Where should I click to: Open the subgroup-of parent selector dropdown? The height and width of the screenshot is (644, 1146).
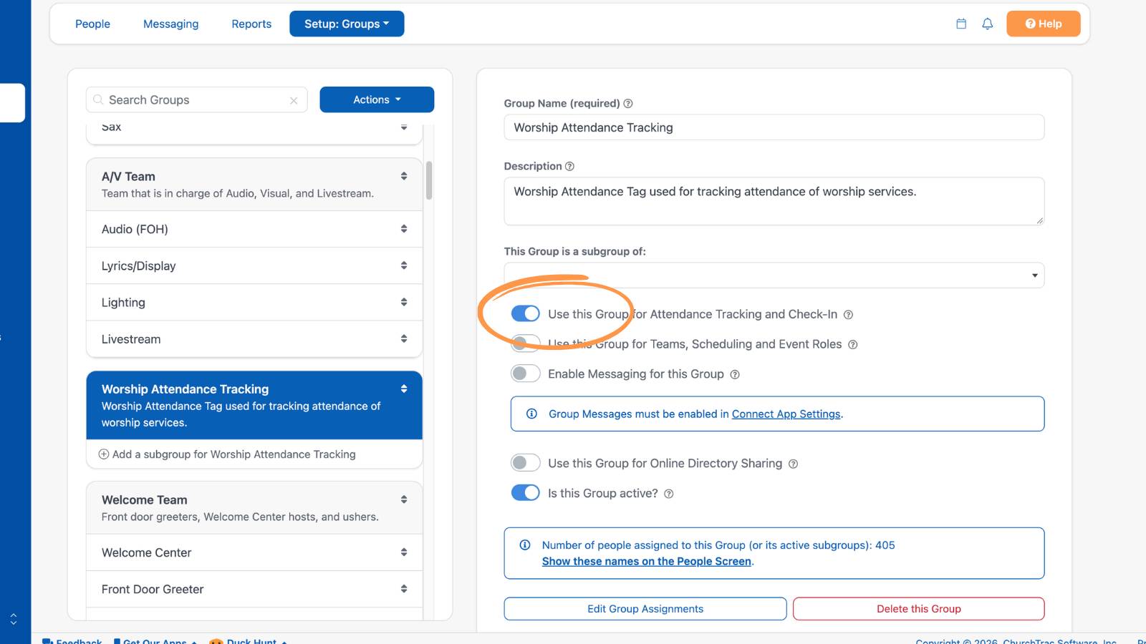[x=774, y=275]
